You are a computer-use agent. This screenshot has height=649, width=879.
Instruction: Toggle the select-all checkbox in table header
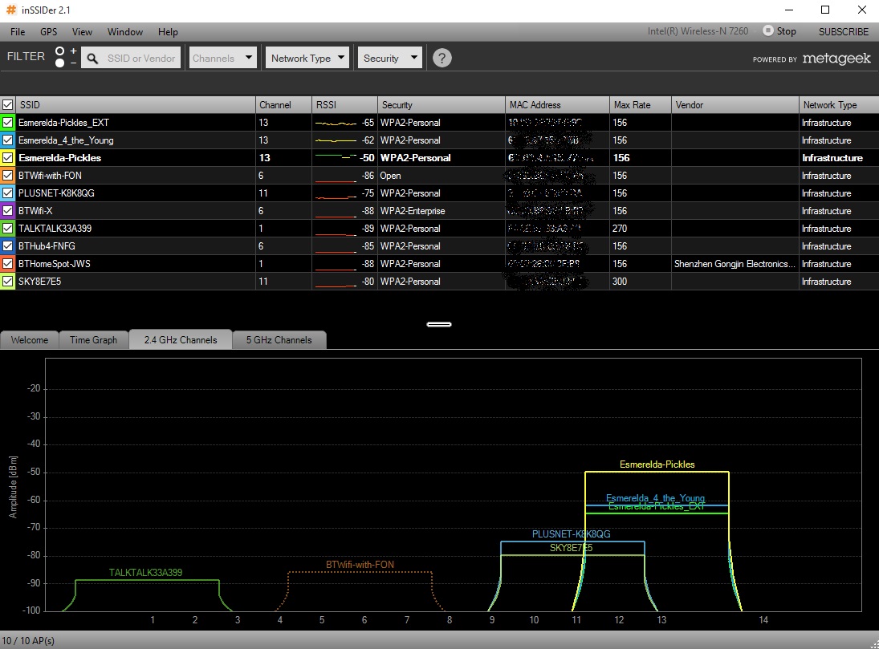pyautogui.click(x=8, y=105)
